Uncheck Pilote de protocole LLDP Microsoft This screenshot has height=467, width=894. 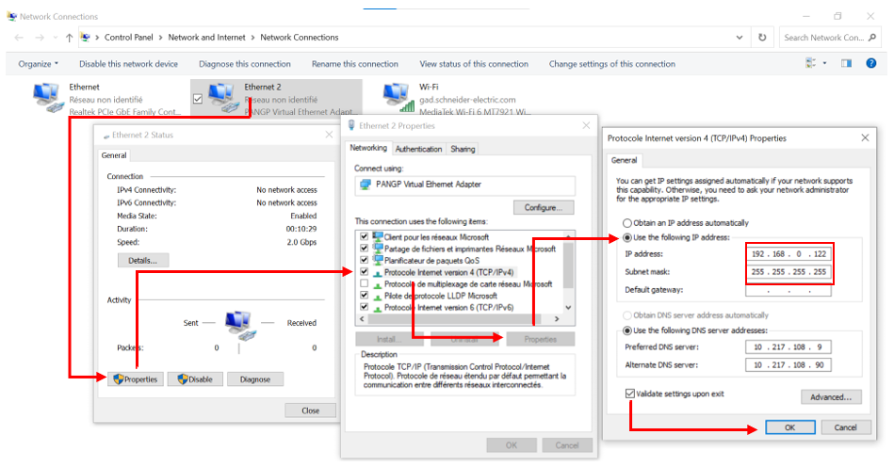(364, 296)
